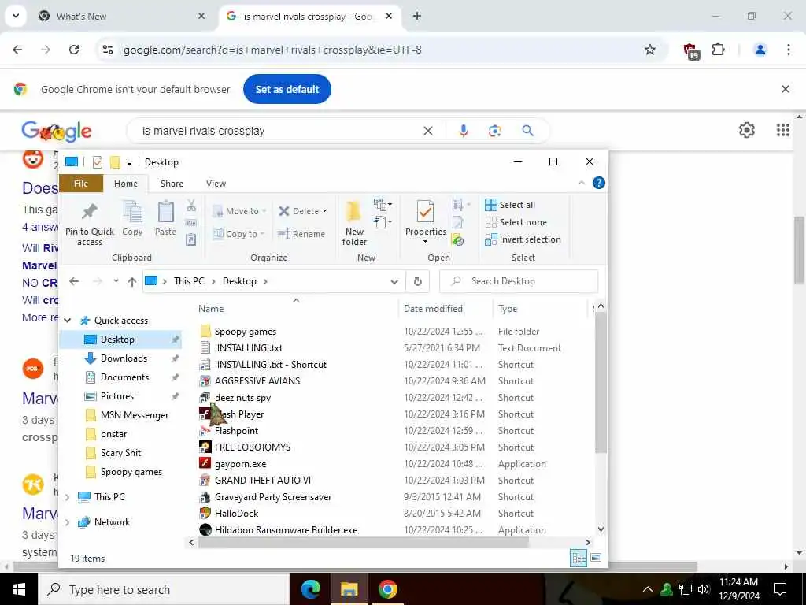This screenshot has height=605, width=806.
Task: Select Flashpoint shortcut file
Action: (x=236, y=431)
